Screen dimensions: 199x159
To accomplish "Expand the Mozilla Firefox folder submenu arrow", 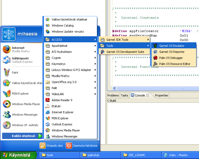I will click(x=95, y=76).
